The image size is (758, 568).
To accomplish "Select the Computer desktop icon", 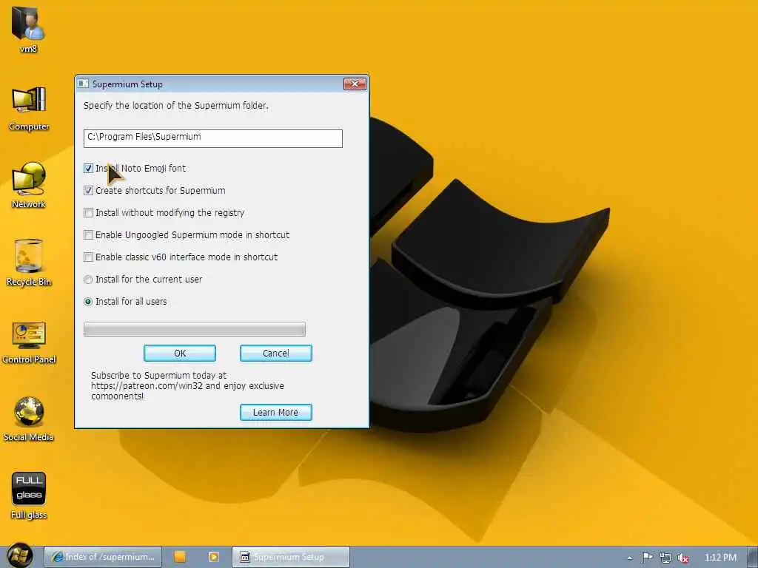I will [29, 108].
